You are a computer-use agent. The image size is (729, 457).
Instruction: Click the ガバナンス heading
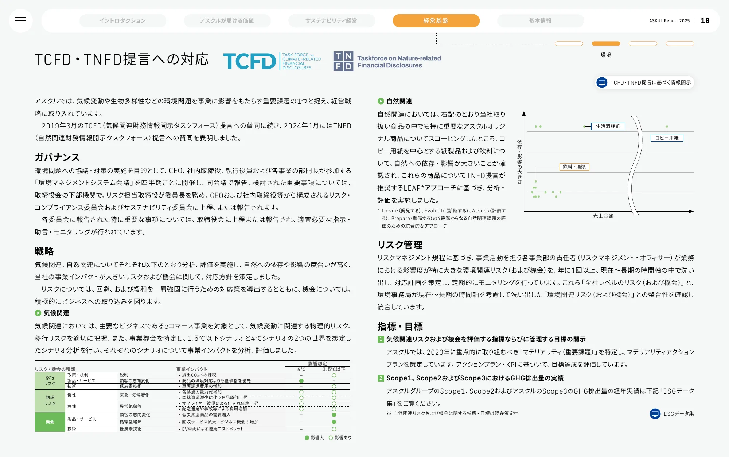pos(57,157)
